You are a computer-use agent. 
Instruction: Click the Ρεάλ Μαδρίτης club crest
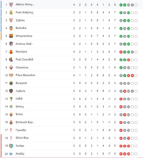(11, 12)
